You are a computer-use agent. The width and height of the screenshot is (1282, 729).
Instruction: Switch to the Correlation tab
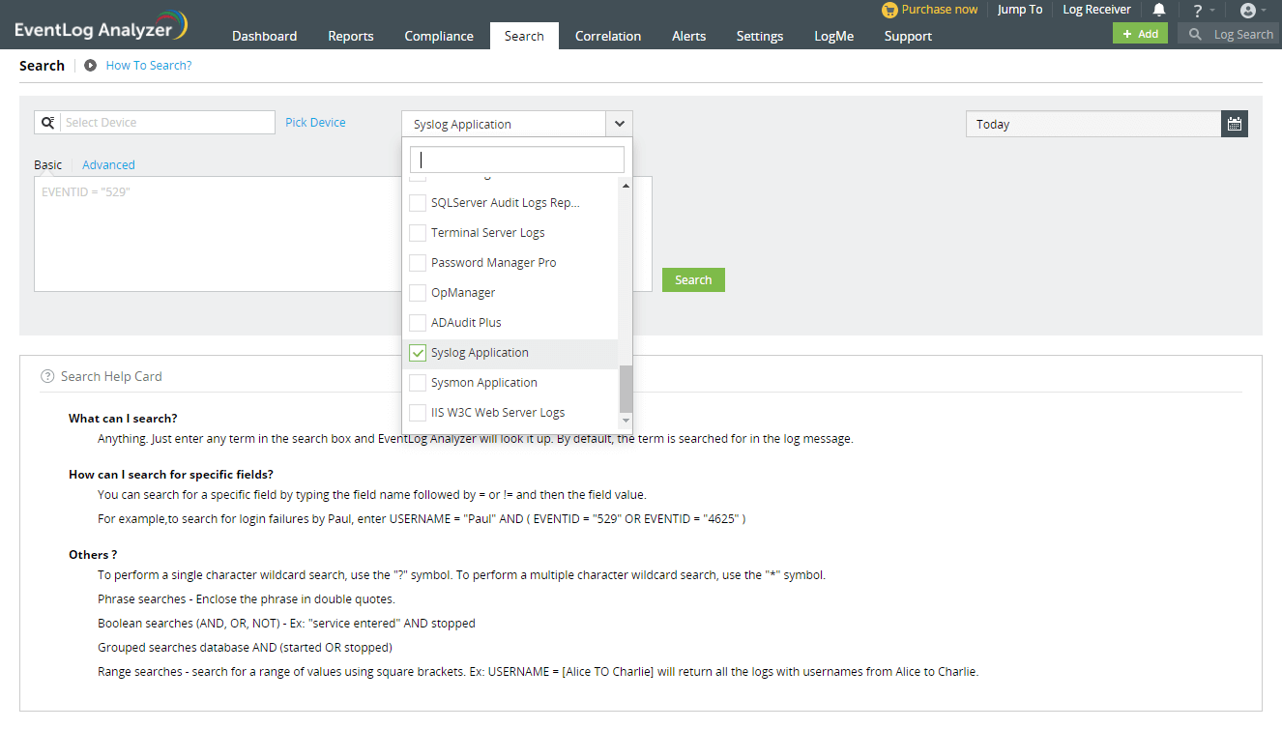coord(607,36)
